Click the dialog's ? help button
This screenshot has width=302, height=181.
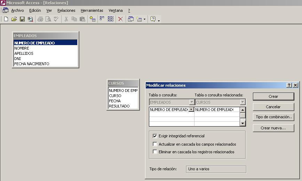click(289, 85)
